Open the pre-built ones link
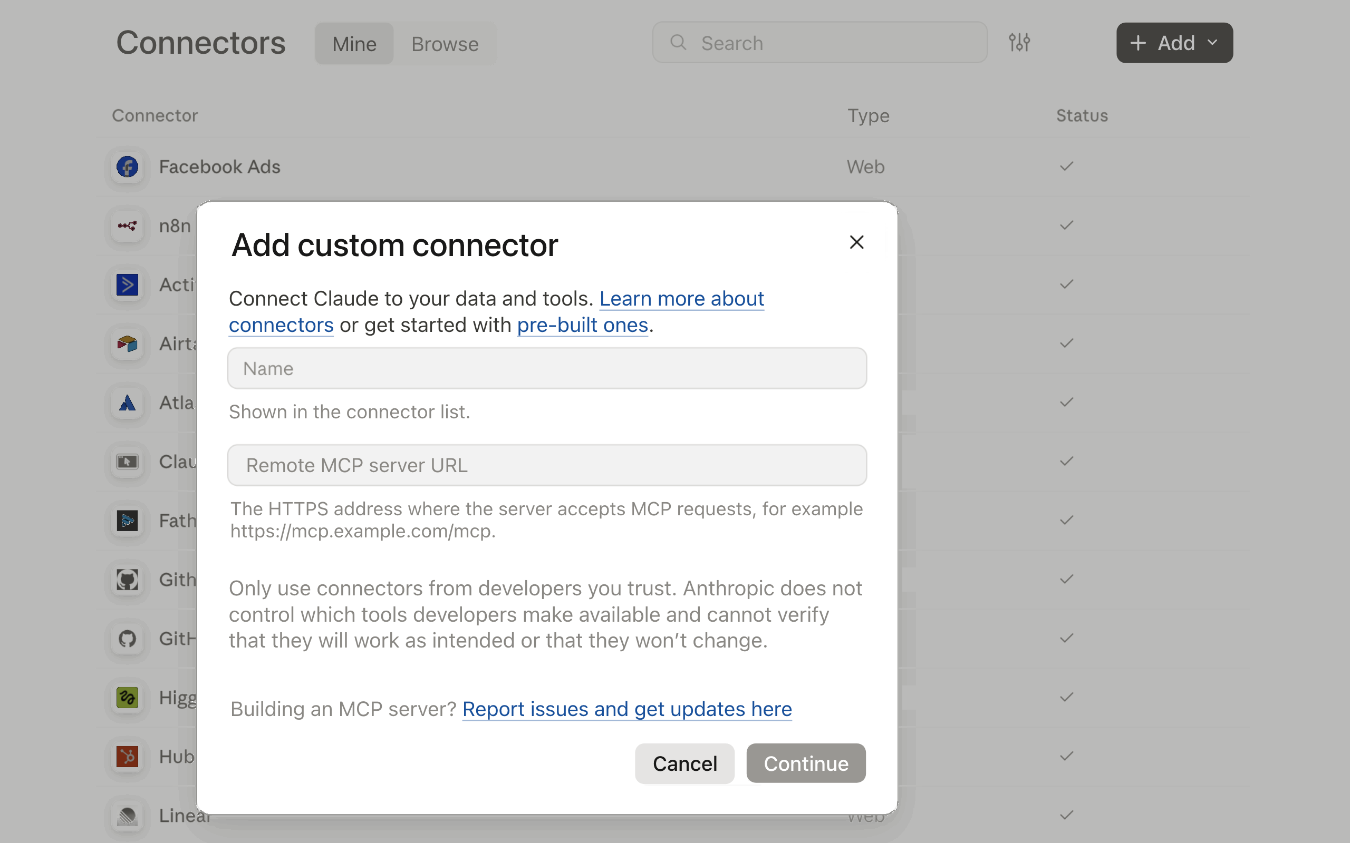The height and width of the screenshot is (843, 1350). click(582, 325)
